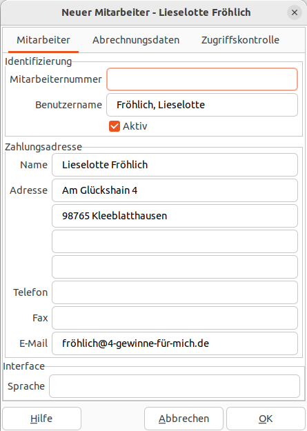Click the Benutzername field
Screen dimensions: 307x431
202,105
